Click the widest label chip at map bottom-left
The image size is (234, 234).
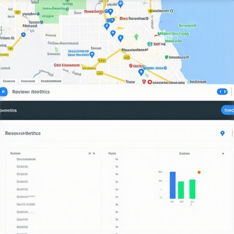(x=51, y=81)
